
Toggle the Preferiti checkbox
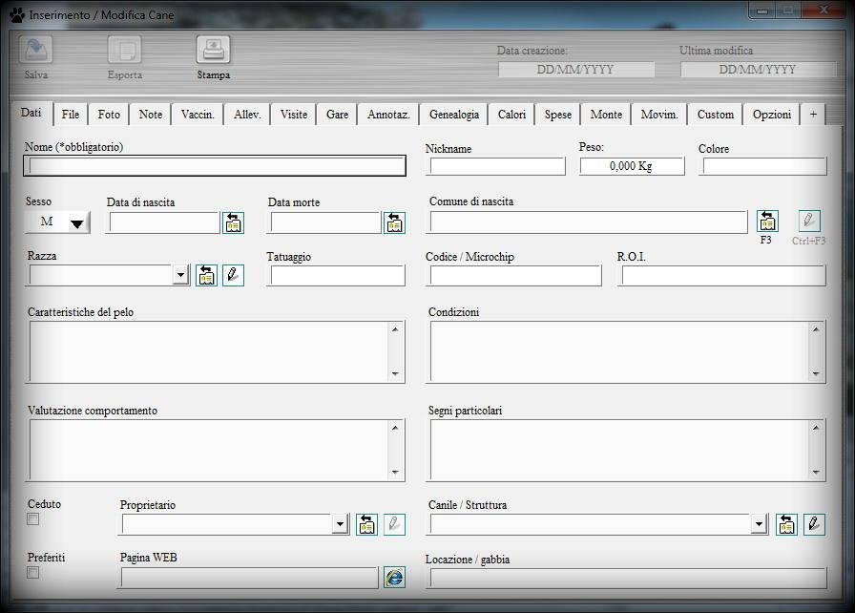click(x=33, y=573)
